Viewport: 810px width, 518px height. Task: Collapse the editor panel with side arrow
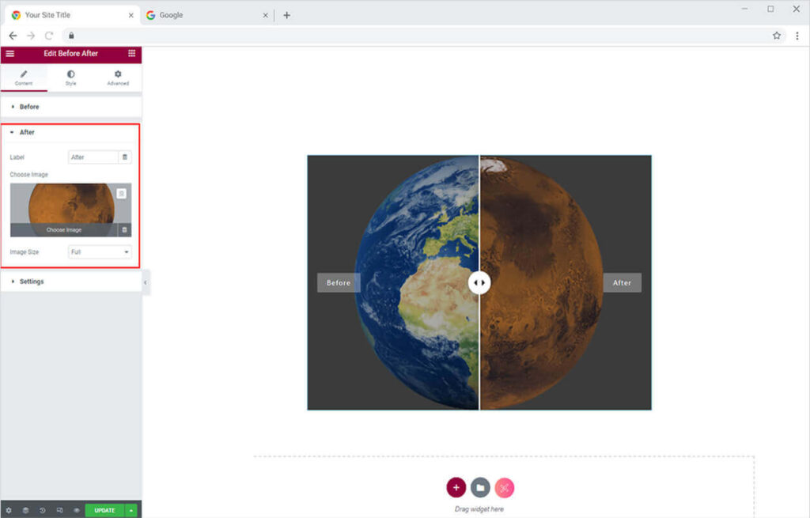coord(146,282)
